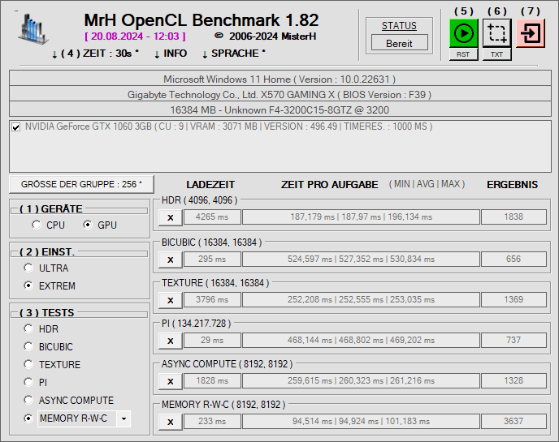Select the MEMORY R-W-C test radio button
559x442 pixels.
[28, 418]
